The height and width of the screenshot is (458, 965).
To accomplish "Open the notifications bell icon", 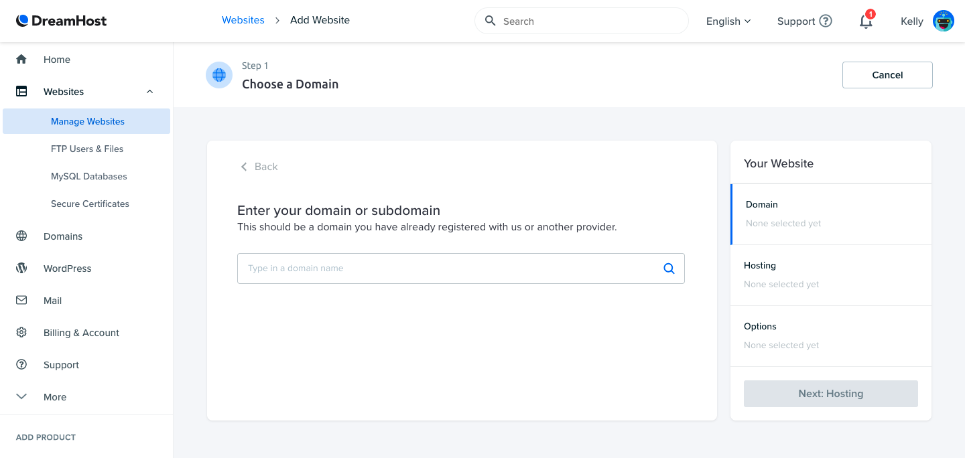I will click(x=866, y=21).
